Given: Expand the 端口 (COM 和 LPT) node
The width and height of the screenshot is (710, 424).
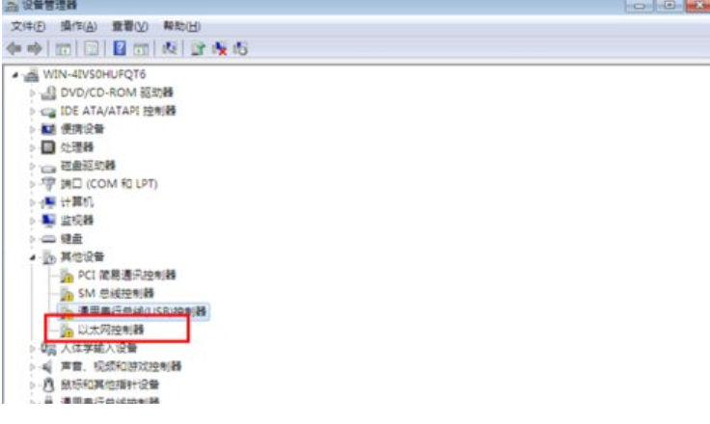Looking at the screenshot, I should pyautogui.click(x=32, y=184).
